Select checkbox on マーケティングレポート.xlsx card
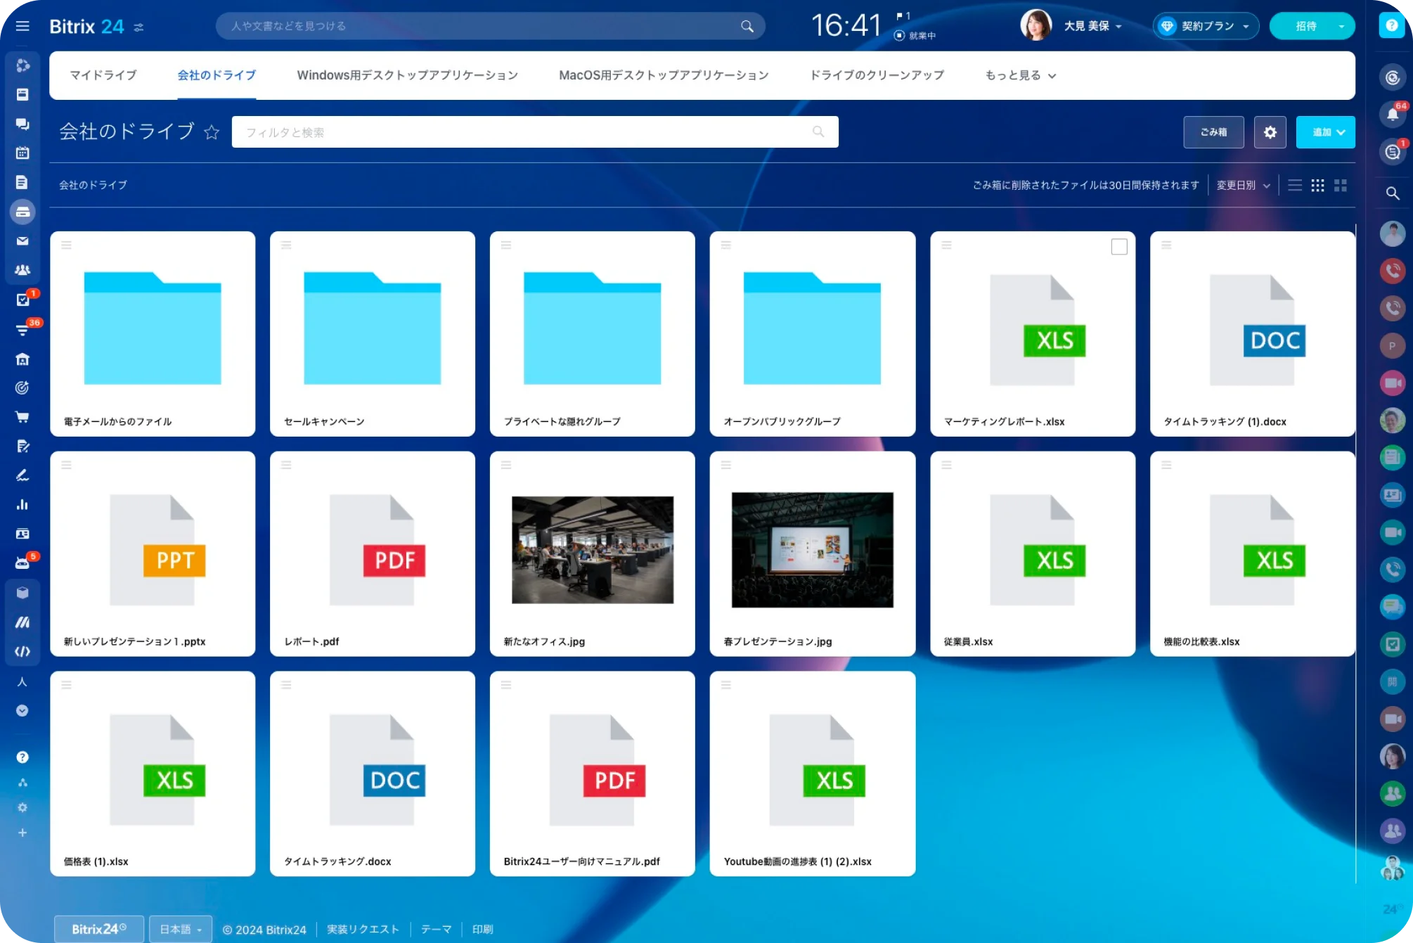1413x943 pixels. (1120, 247)
